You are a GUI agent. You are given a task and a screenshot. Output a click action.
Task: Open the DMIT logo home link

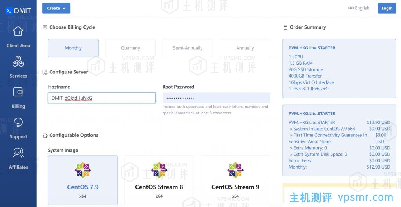18,11
